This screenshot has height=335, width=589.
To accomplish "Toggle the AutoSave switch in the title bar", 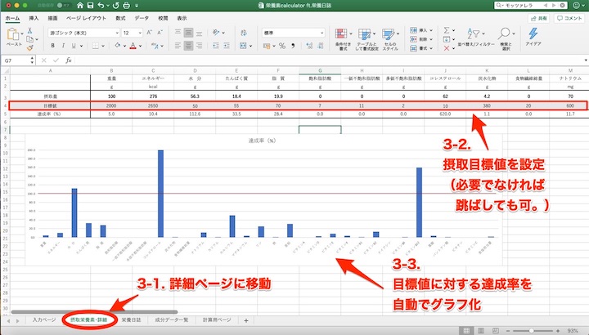I will click(x=65, y=5).
